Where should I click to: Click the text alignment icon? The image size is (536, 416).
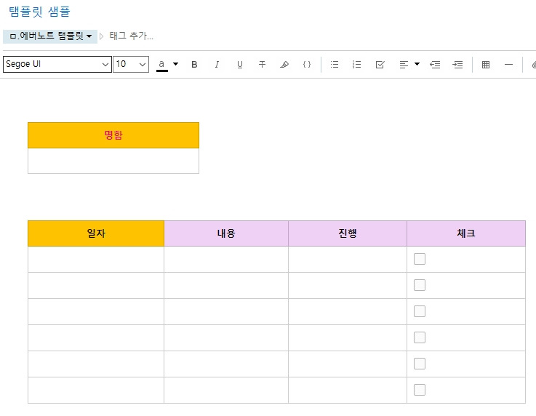pos(404,64)
